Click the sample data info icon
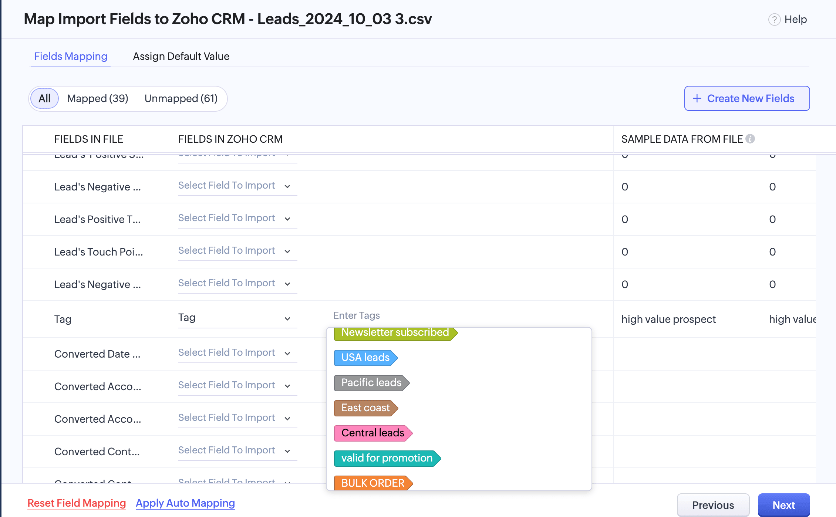Viewport: 836px width, 517px height. (x=750, y=139)
